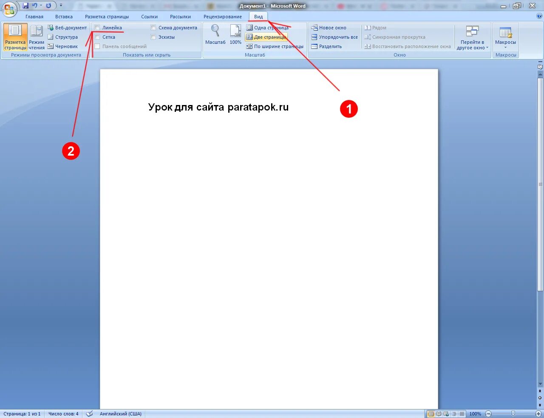Screen dimensions: 544x418
Task: Click scrollbar down arrow
Action: (x=540, y=384)
